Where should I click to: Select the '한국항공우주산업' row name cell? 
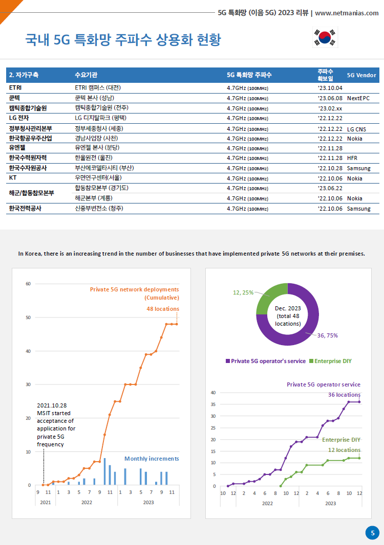31,139
